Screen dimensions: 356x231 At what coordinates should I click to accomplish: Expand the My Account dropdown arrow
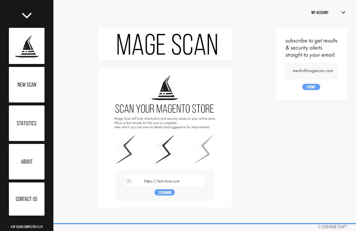pos(344,12)
